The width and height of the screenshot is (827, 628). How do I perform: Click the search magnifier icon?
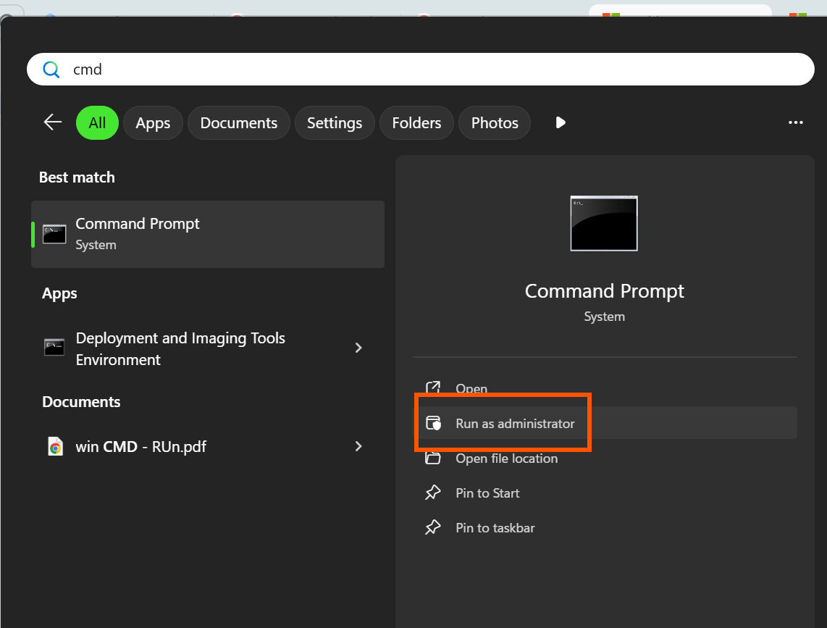[51, 69]
